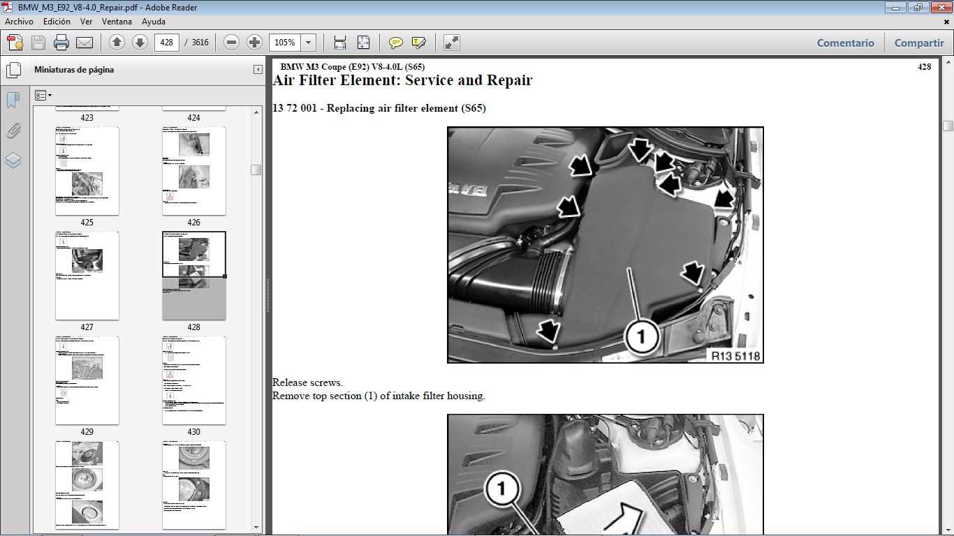The width and height of the screenshot is (954, 536).
Task: Go to previous page arrow
Action: 117,43
